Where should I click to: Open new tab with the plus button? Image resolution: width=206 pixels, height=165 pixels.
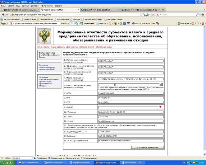163,10
